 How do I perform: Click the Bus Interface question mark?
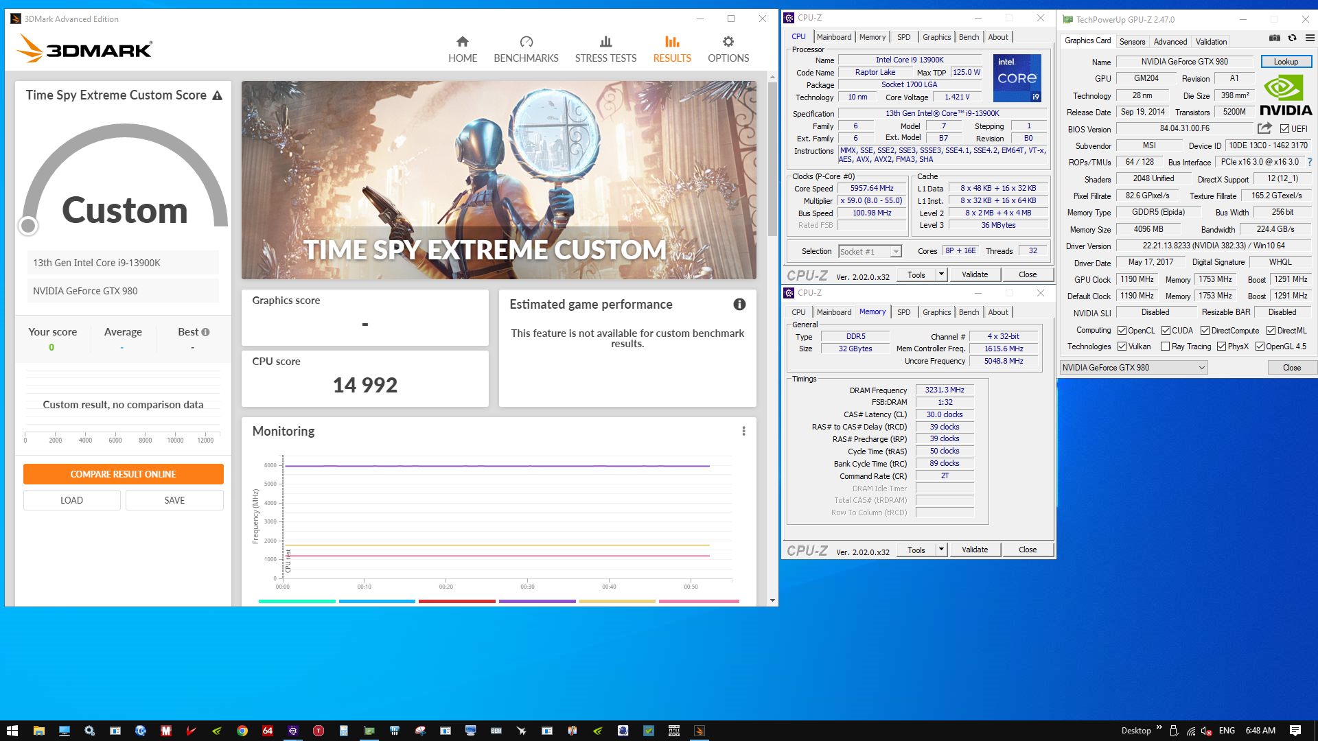click(x=1310, y=162)
